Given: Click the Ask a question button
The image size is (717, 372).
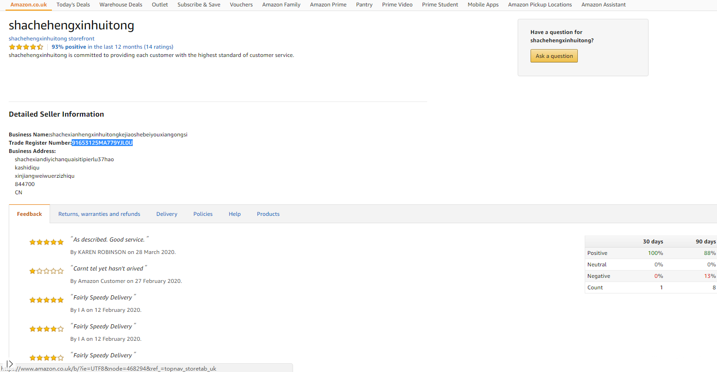Looking at the screenshot, I should point(554,56).
